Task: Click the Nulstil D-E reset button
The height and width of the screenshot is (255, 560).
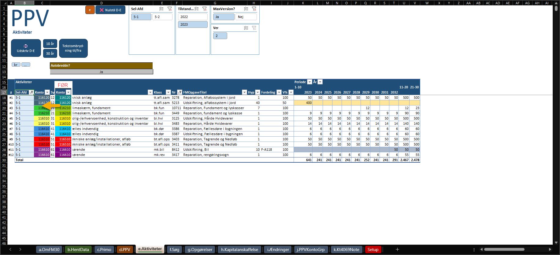Action: click(x=110, y=10)
